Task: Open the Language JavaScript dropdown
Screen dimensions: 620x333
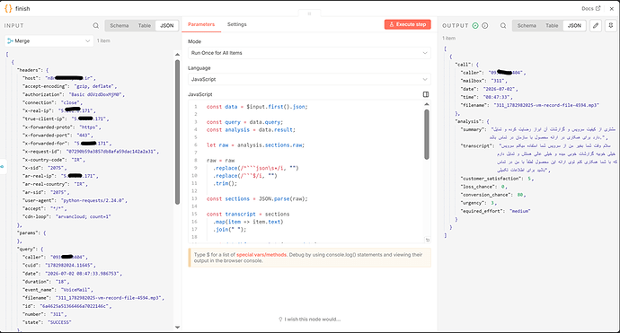Action: click(x=309, y=79)
